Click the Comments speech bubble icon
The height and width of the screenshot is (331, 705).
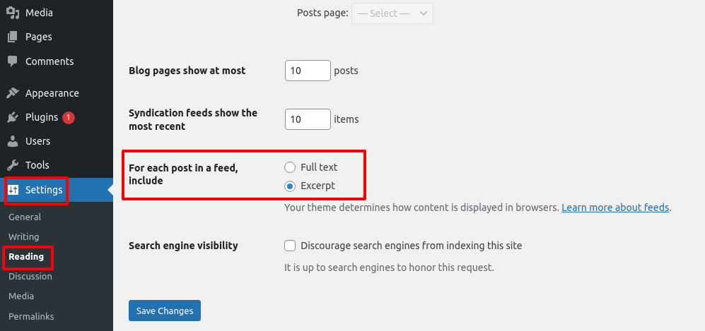point(13,61)
